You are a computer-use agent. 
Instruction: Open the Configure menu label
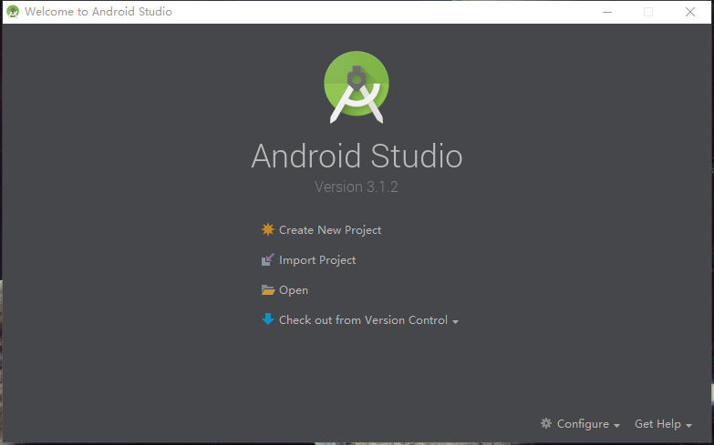pos(583,424)
